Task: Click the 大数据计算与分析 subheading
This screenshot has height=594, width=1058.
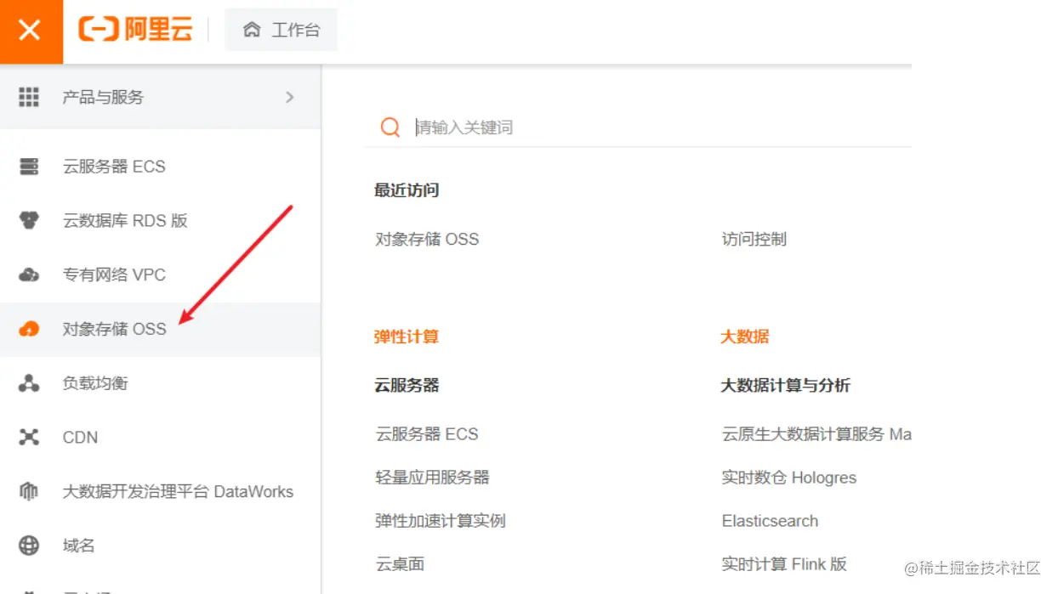Action: (786, 386)
